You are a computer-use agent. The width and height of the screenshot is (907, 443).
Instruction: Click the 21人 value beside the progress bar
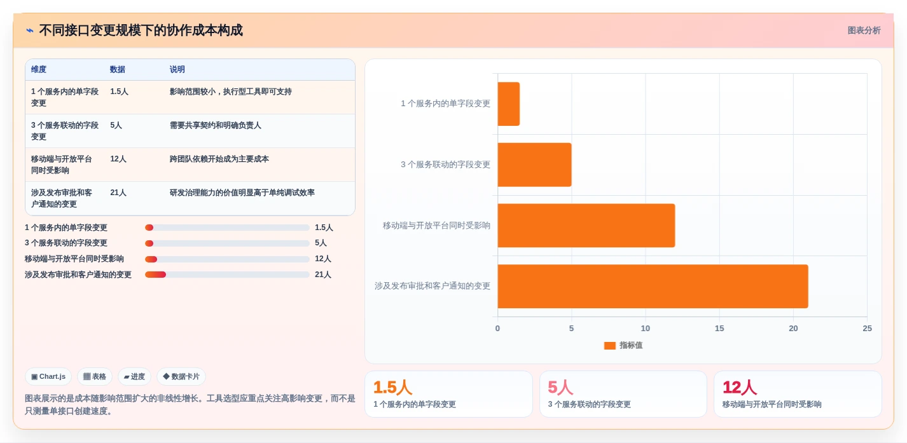(323, 275)
